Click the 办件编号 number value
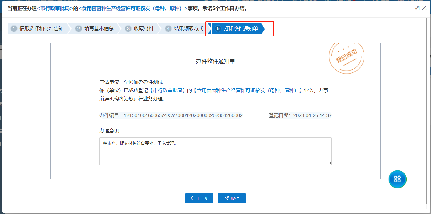431x214 pixels. [183, 115]
